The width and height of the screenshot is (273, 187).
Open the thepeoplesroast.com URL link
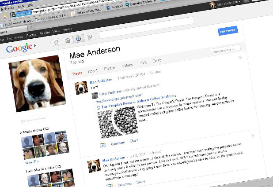pyautogui.click(x=119, y=98)
